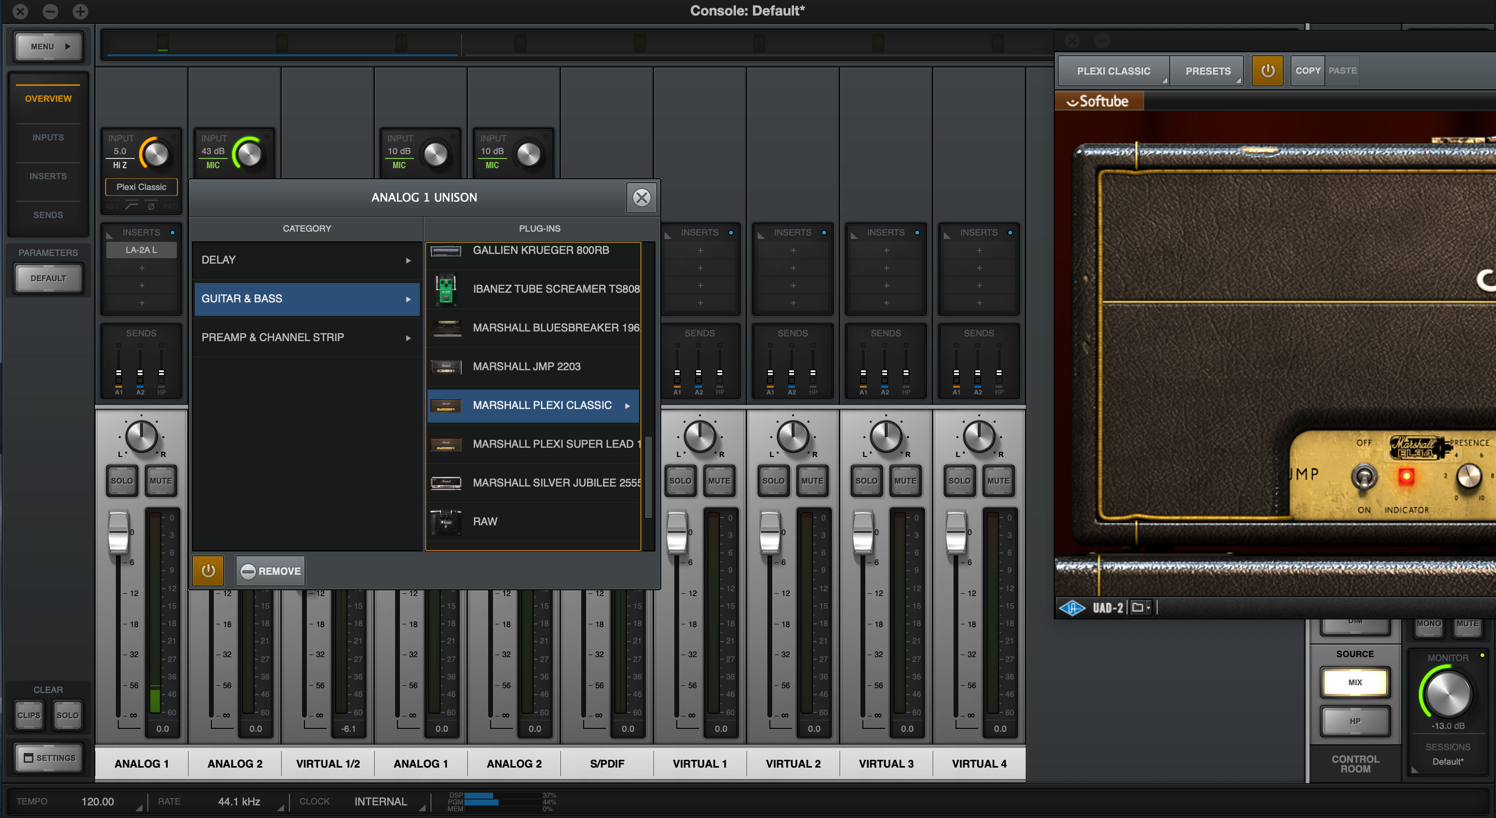Switch to SENDS view in sidebar
The image size is (1496, 818).
(48, 215)
